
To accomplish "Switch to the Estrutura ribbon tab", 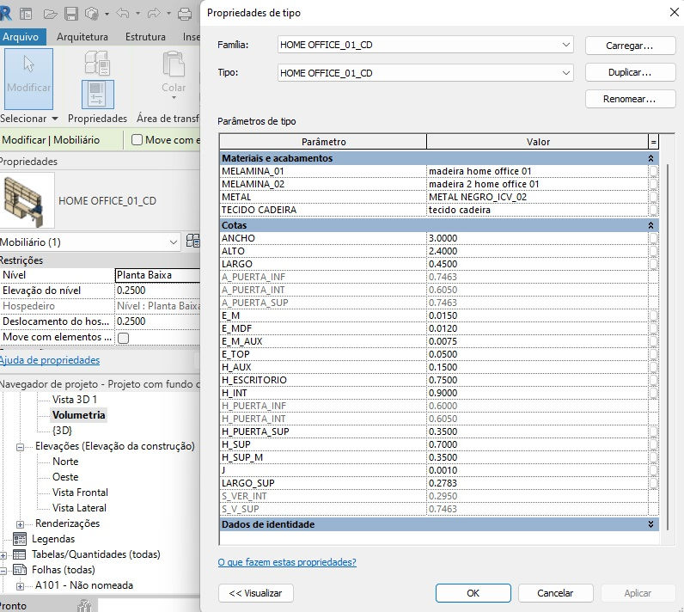I will pyautogui.click(x=145, y=37).
